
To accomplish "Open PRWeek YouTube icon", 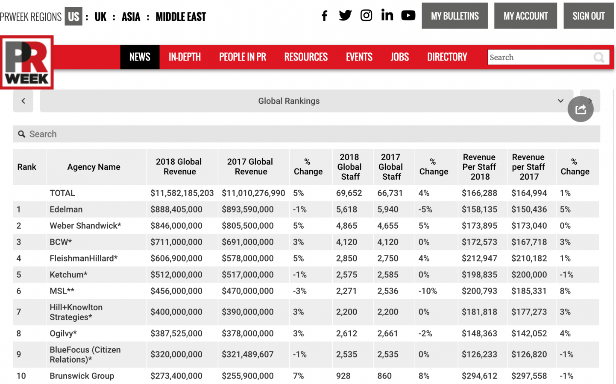I will 408,16.
